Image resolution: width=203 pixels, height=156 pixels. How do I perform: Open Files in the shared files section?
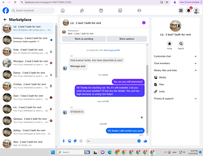pyautogui.click(x=175, y=84)
